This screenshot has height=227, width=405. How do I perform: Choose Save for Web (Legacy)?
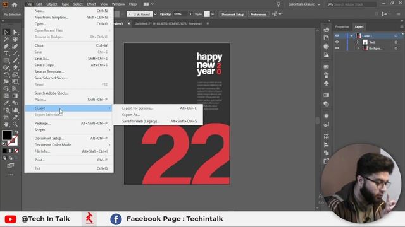click(158, 121)
